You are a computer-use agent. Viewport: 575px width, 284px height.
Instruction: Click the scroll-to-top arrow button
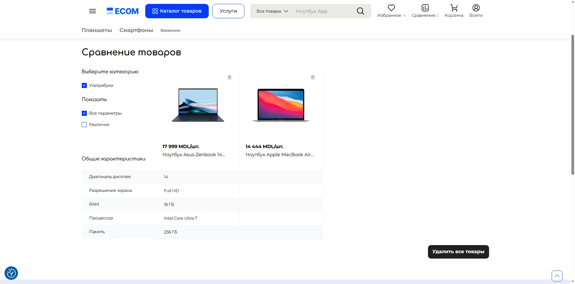click(x=557, y=276)
